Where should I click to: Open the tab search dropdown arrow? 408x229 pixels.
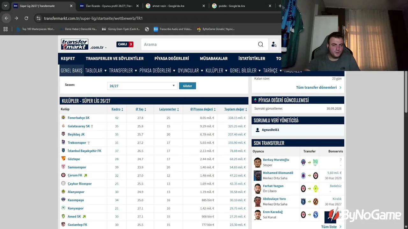[5, 6]
